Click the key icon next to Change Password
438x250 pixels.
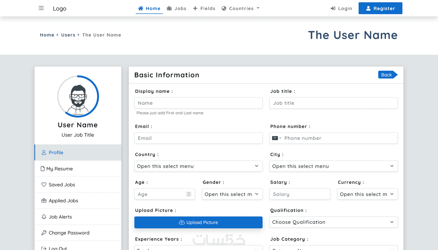click(x=44, y=233)
